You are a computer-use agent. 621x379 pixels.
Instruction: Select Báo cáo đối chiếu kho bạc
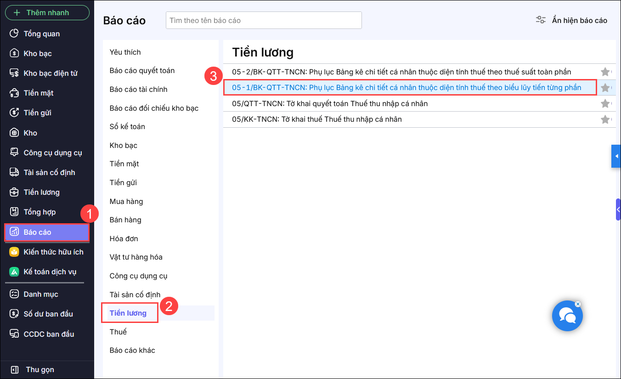tap(154, 108)
